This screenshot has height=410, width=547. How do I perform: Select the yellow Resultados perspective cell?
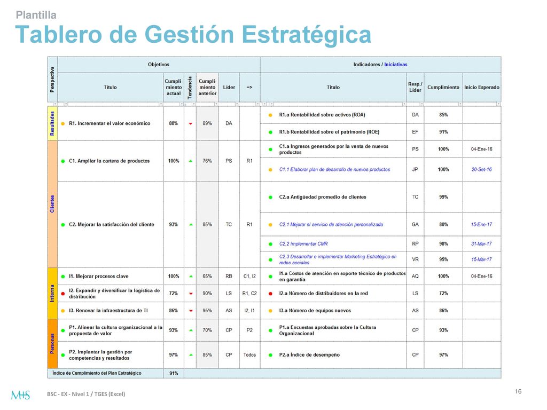[x=52, y=123]
